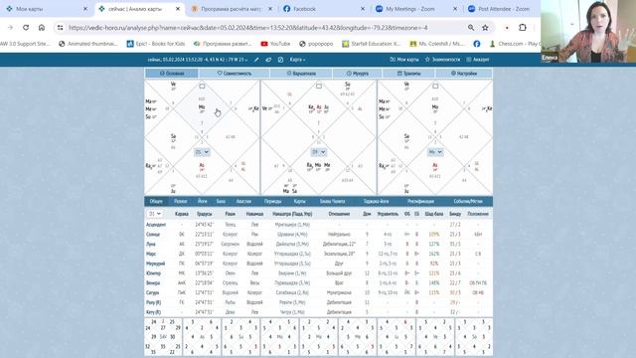Screen dimensions: 636x358
Task: Switch to the Основная tab
Action: [x=172, y=73]
